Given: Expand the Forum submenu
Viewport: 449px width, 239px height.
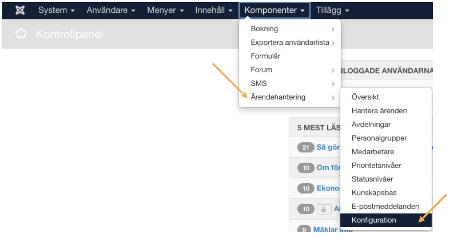Looking at the screenshot, I should [x=261, y=70].
